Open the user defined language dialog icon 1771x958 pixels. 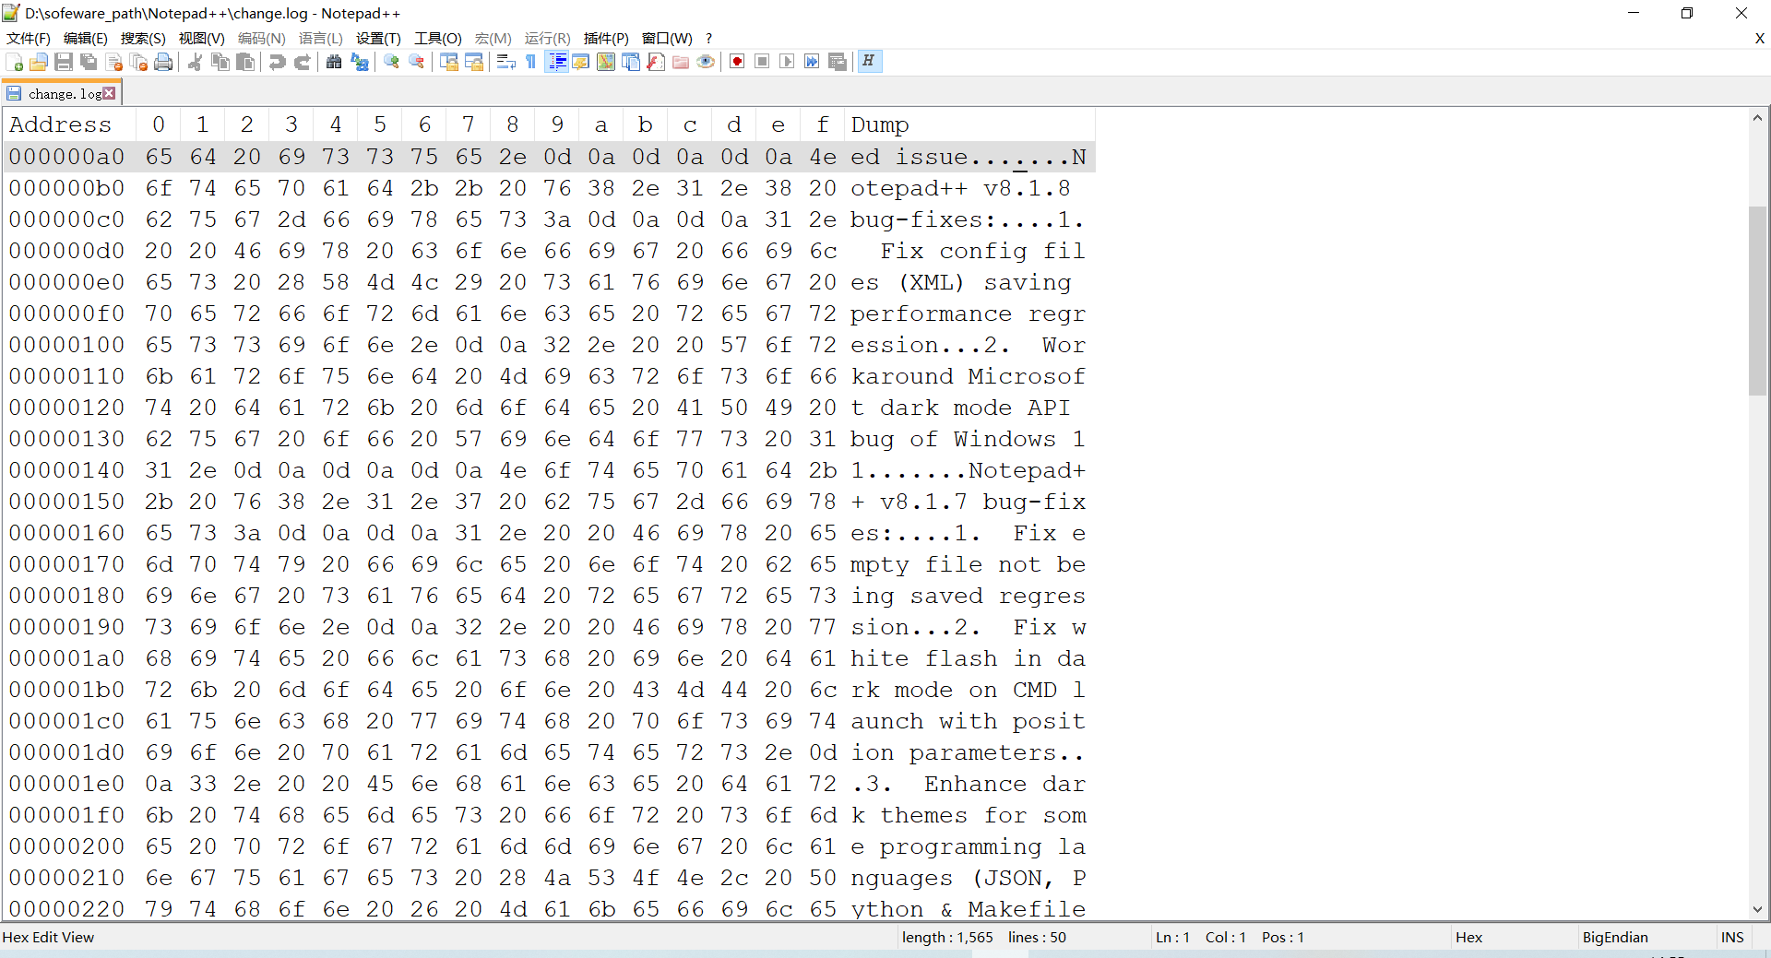tap(581, 62)
